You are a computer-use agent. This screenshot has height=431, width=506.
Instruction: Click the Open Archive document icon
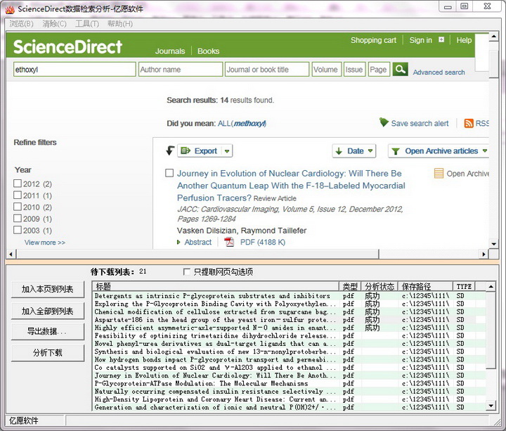439,174
